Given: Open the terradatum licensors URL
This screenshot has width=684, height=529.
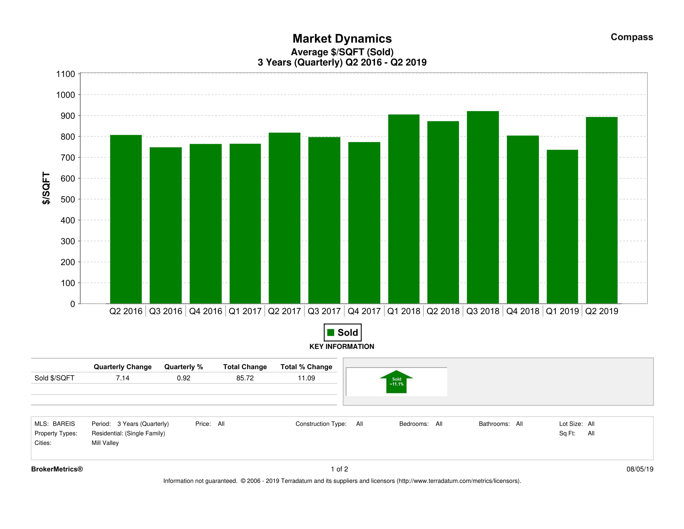Looking at the screenshot, I should (x=458, y=481).
